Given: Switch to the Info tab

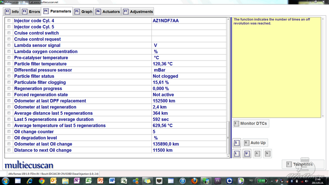Looking at the screenshot, I should pos(12,12).
